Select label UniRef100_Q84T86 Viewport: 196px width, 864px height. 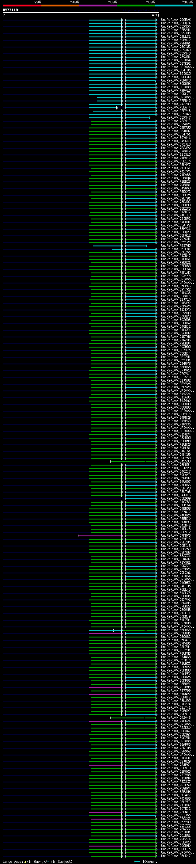pos(176,70)
